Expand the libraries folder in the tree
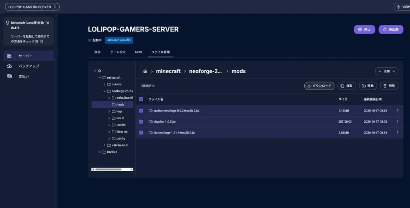Image resolution: width=410 pixels, height=208 pixels. (109, 132)
